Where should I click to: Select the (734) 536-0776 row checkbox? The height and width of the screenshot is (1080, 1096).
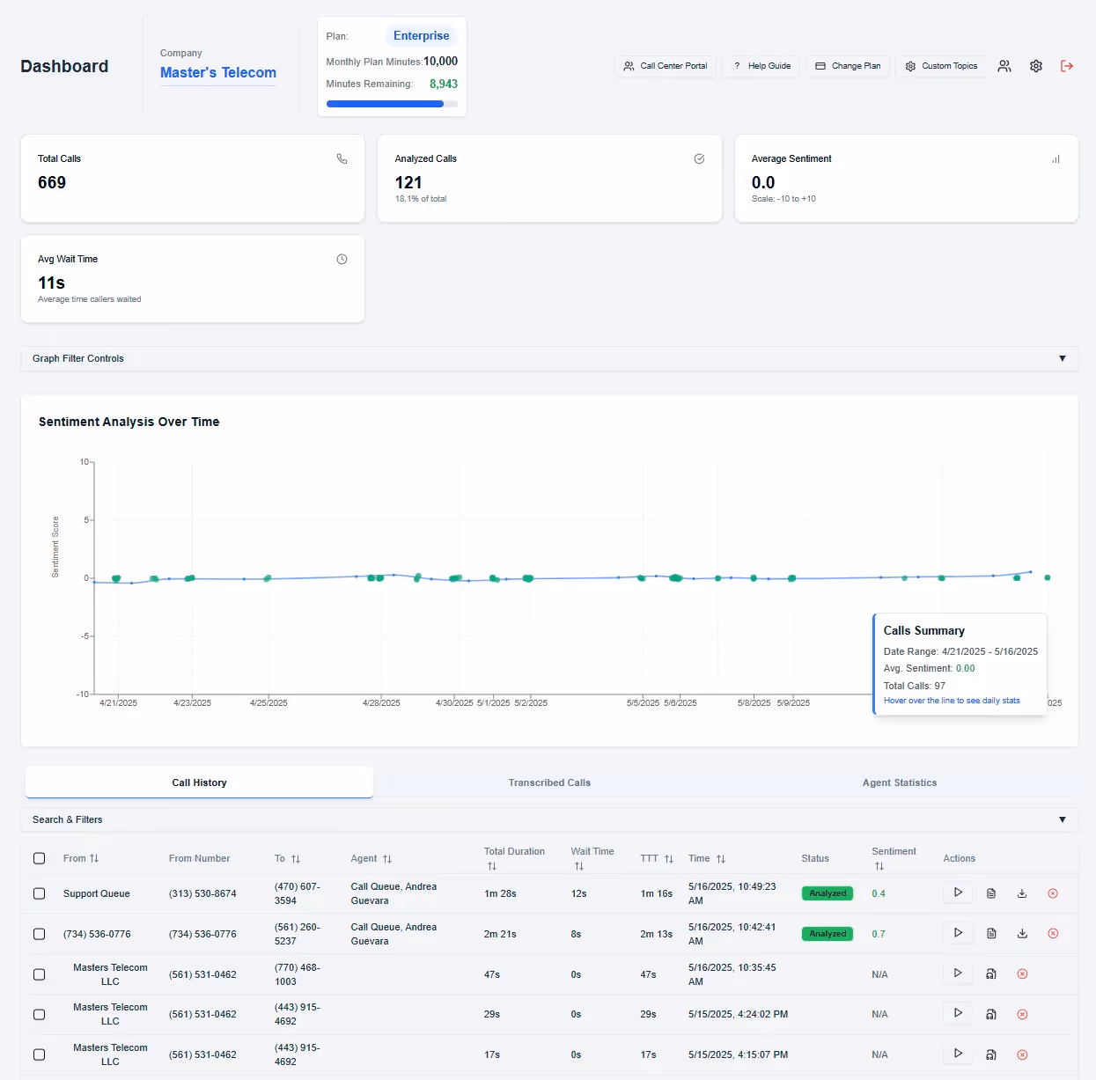(39, 934)
